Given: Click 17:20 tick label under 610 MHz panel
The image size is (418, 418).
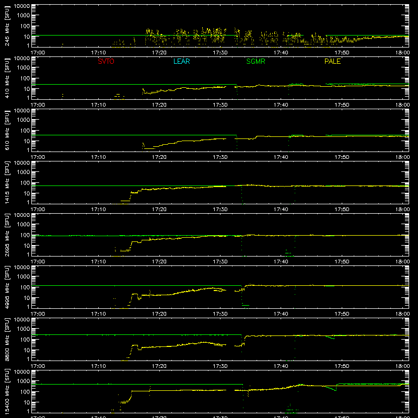Looking at the screenshot, I should pyautogui.click(x=159, y=157).
